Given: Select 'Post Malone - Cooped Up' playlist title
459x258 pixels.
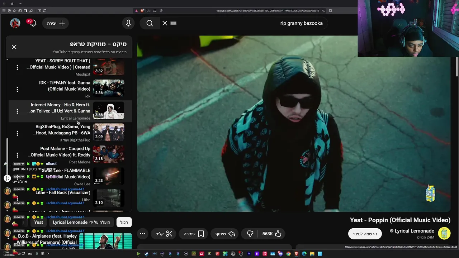Looking at the screenshot, I should tap(59, 152).
